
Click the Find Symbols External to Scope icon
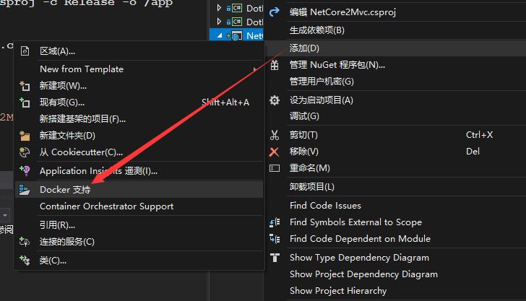tap(275, 222)
